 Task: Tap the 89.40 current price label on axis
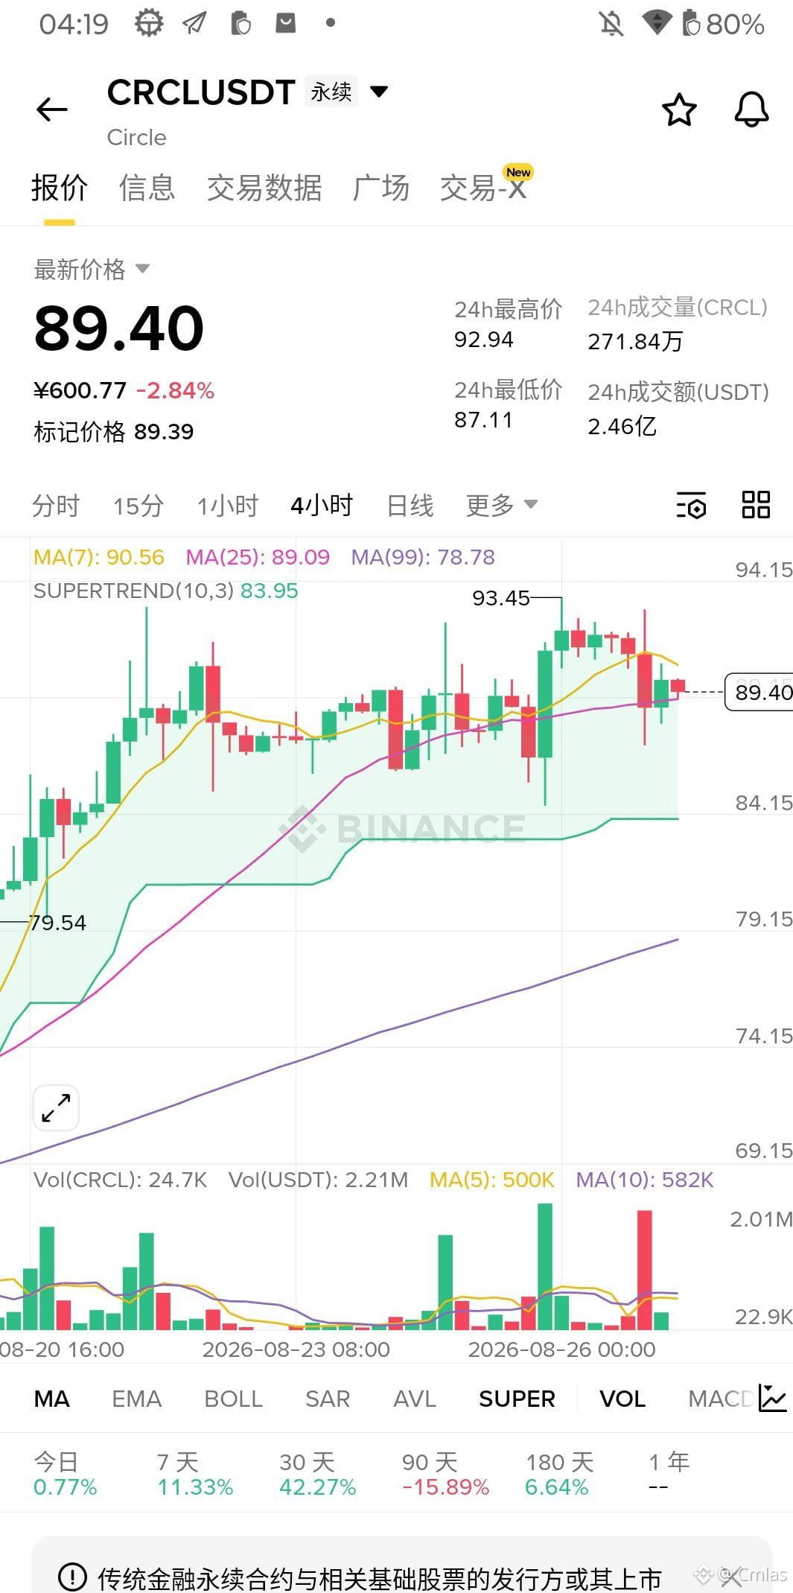click(759, 692)
